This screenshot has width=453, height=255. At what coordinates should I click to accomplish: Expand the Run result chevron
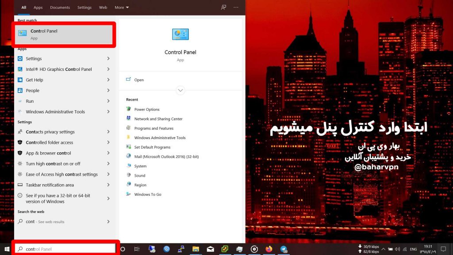pos(108,101)
